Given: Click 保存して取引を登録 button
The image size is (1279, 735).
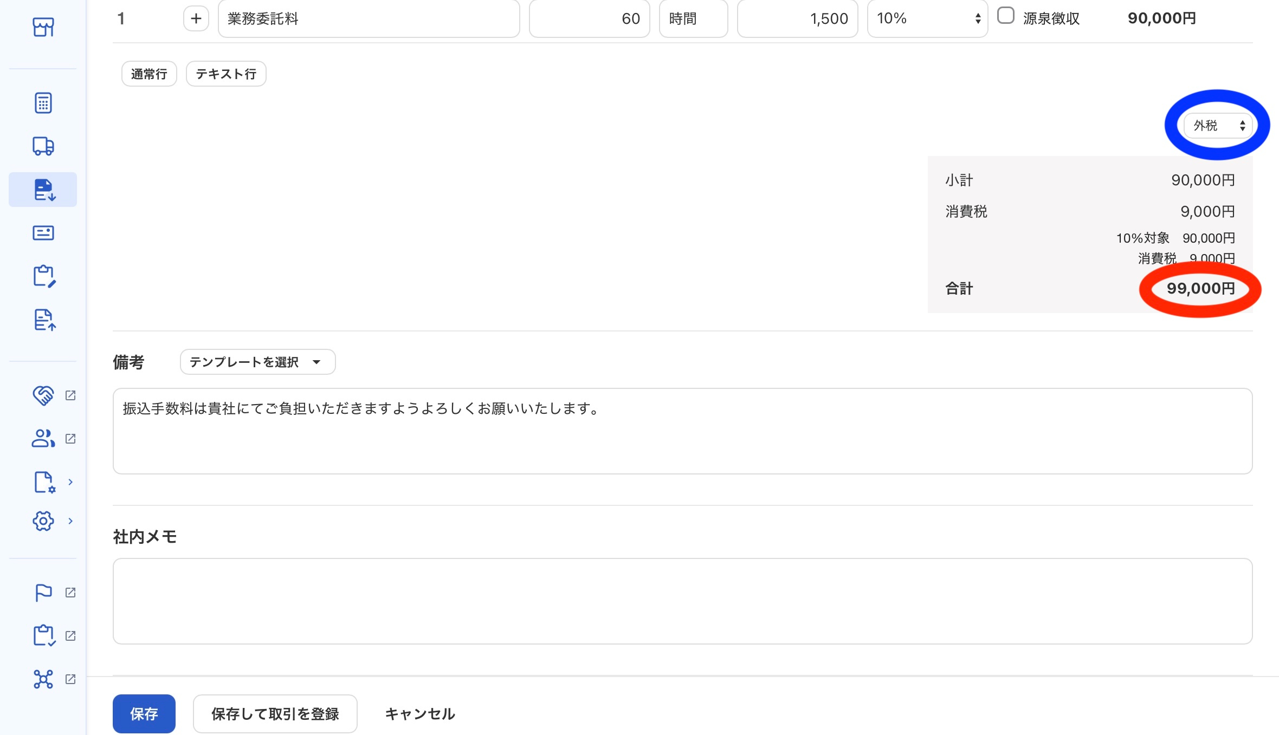Looking at the screenshot, I should pyautogui.click(x=275, y=714).
